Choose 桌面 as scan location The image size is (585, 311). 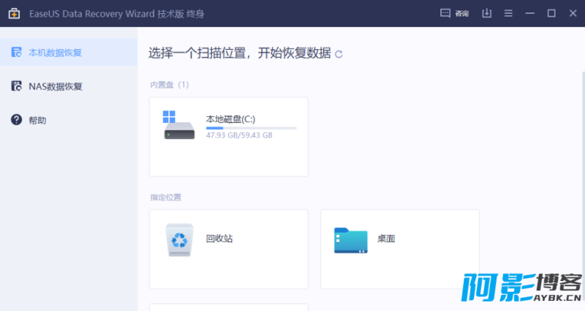tap(400, 249)
